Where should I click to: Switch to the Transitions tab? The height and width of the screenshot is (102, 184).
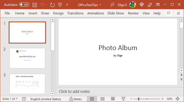click(x=75, y=13)
